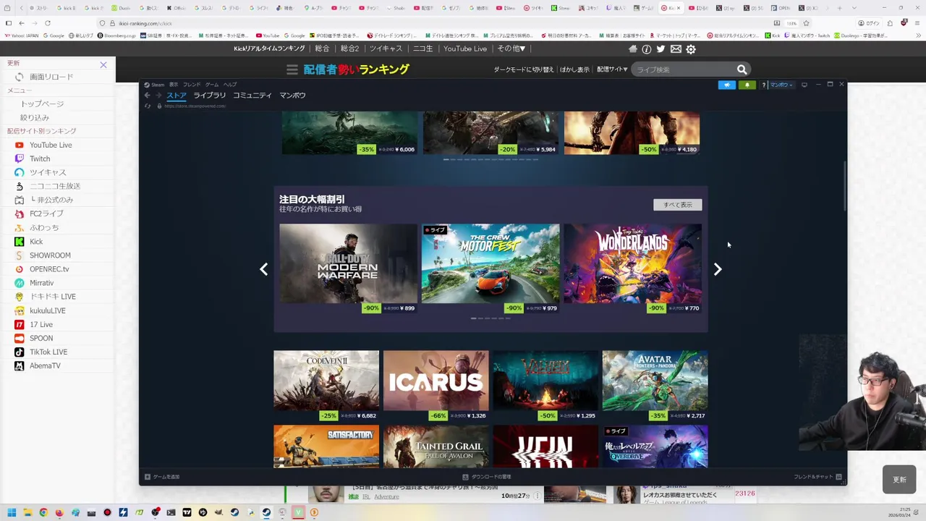This screenshot has width=926, height=521.
Task: Open the ゲーム menu in Steam
Action: 212,85
